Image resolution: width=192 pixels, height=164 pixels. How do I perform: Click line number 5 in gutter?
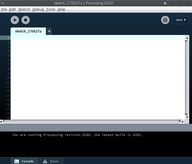[x=9, y=56]
